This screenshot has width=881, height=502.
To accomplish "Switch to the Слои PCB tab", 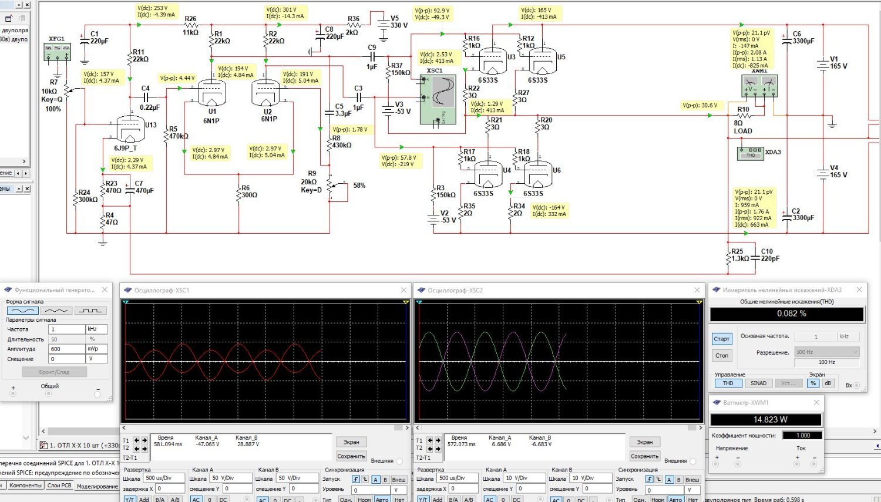I will [59, 486].
